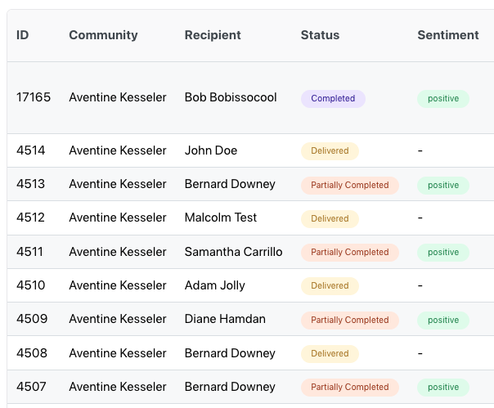Select Bernard Downey in row 4513
The width and height of the screenshot is (494, 408).
(x=230, y=184)
